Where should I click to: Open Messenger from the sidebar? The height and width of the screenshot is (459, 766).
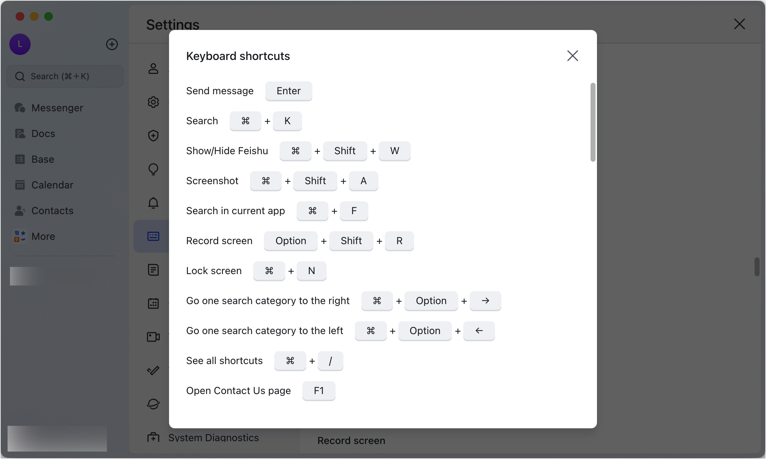pyautogui.click(x=57, y=107)
